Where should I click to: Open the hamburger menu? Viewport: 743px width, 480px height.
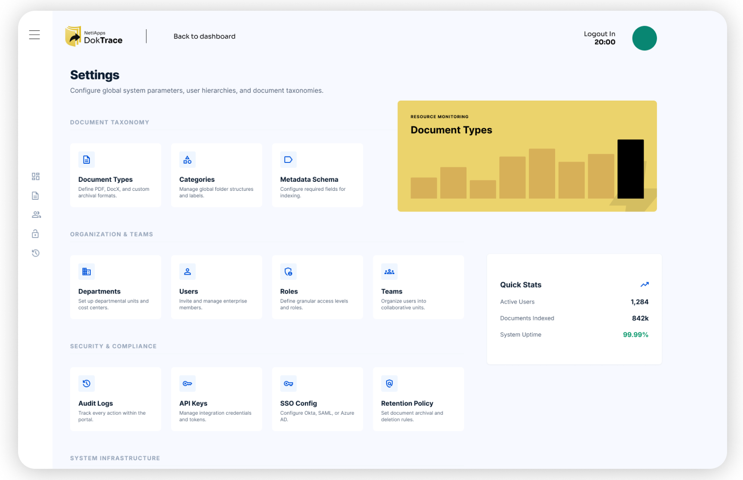[x=34, y=35]
